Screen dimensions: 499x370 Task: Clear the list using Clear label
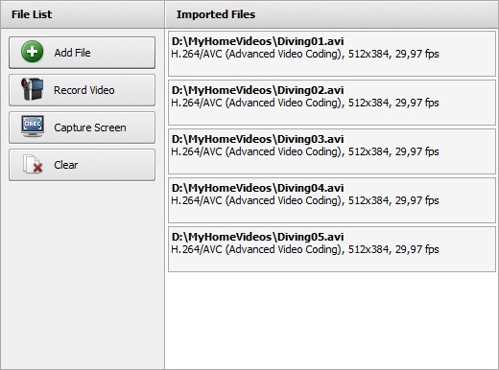click(x=66, y=165)
